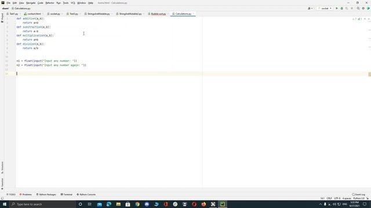
Task: Run with coverage icon in toolbar
Action: (x=347, y=8)
